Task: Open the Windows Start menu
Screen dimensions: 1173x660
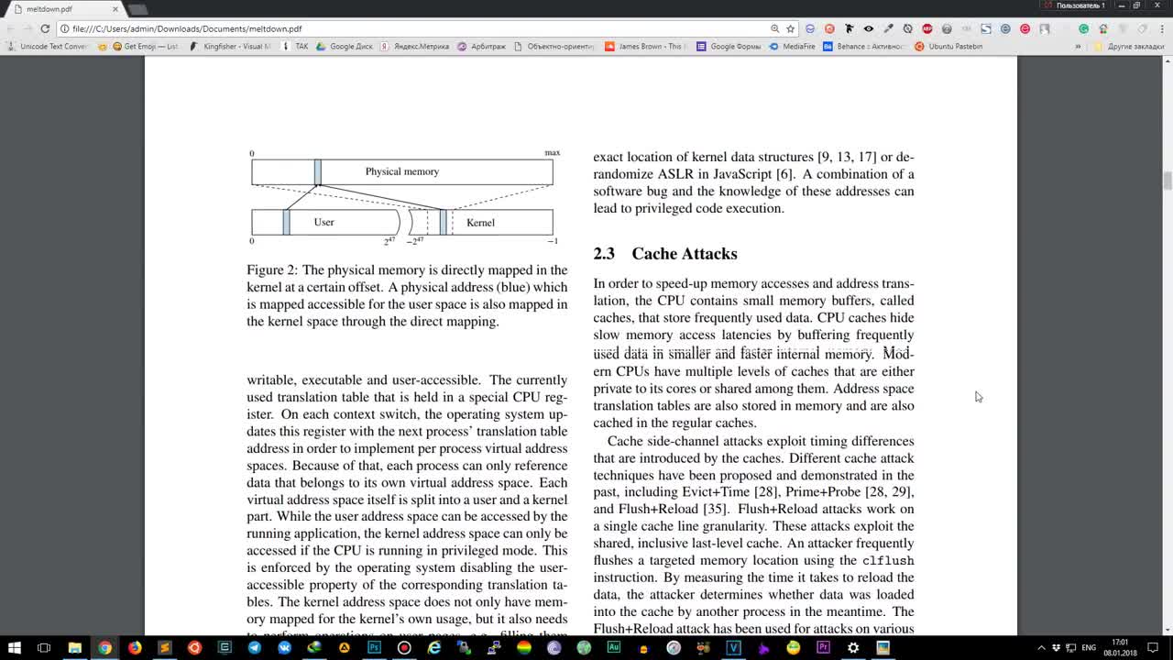Action: (x=15, y=647)
